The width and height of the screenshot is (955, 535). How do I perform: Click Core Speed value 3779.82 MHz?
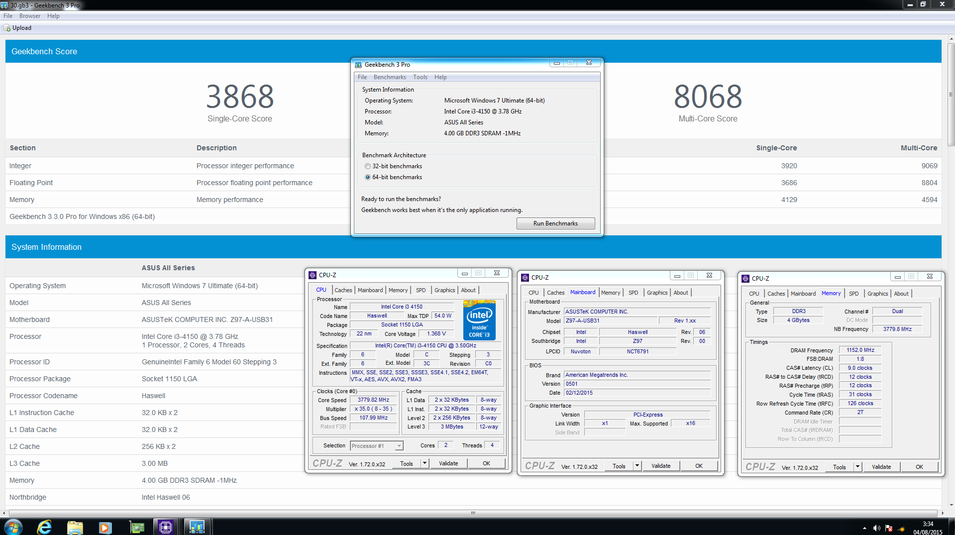coord(373,400)
